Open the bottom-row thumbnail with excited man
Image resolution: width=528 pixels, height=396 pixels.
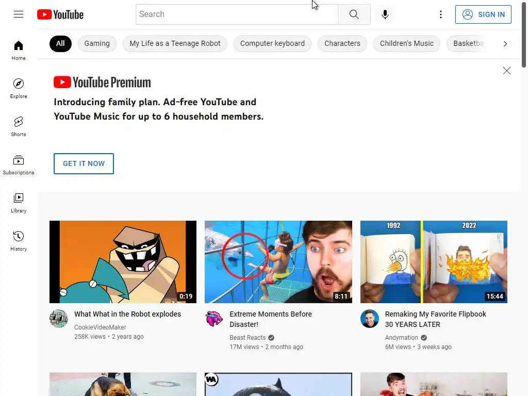pyautogui.click(x=434, y=384)
